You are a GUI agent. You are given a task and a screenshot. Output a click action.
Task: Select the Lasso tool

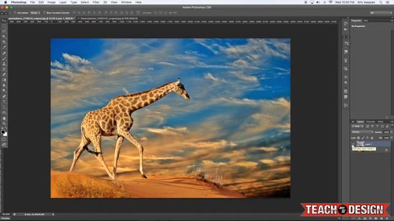pos(4,31)
